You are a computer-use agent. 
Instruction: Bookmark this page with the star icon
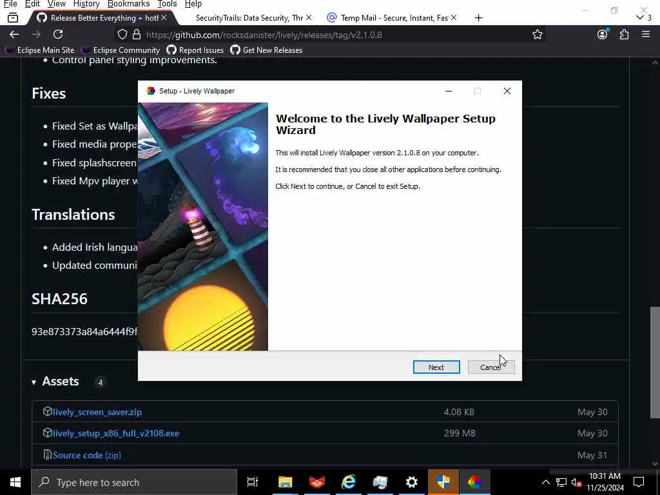point(537,35)
